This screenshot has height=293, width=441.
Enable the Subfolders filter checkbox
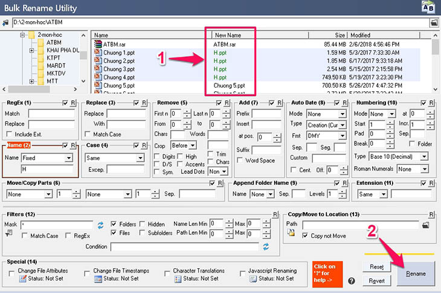coord(143,233)
